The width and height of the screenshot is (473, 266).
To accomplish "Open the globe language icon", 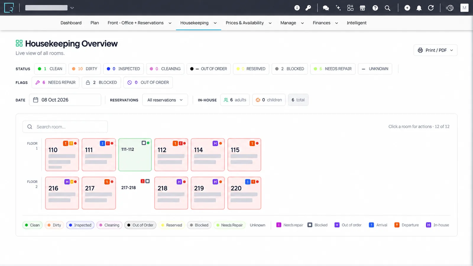I will [x=450, y=8].
